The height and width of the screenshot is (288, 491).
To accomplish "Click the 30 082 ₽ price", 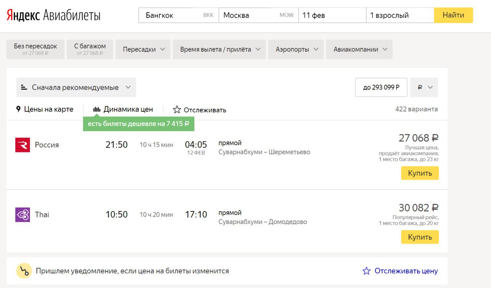I will click(x=419, y=208).
